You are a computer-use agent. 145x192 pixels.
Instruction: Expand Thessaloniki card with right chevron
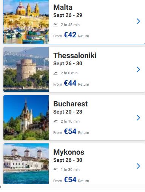138,69
